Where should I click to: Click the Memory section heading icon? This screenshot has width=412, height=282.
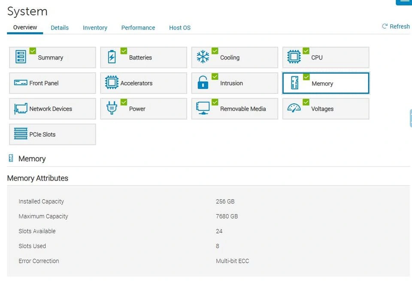pos(11,159)
